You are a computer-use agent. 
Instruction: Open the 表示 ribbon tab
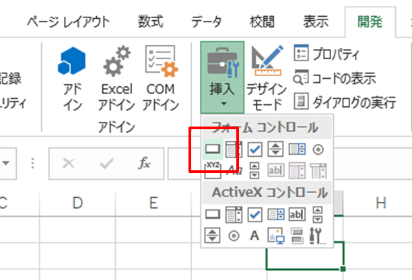[x=316, y=22]
